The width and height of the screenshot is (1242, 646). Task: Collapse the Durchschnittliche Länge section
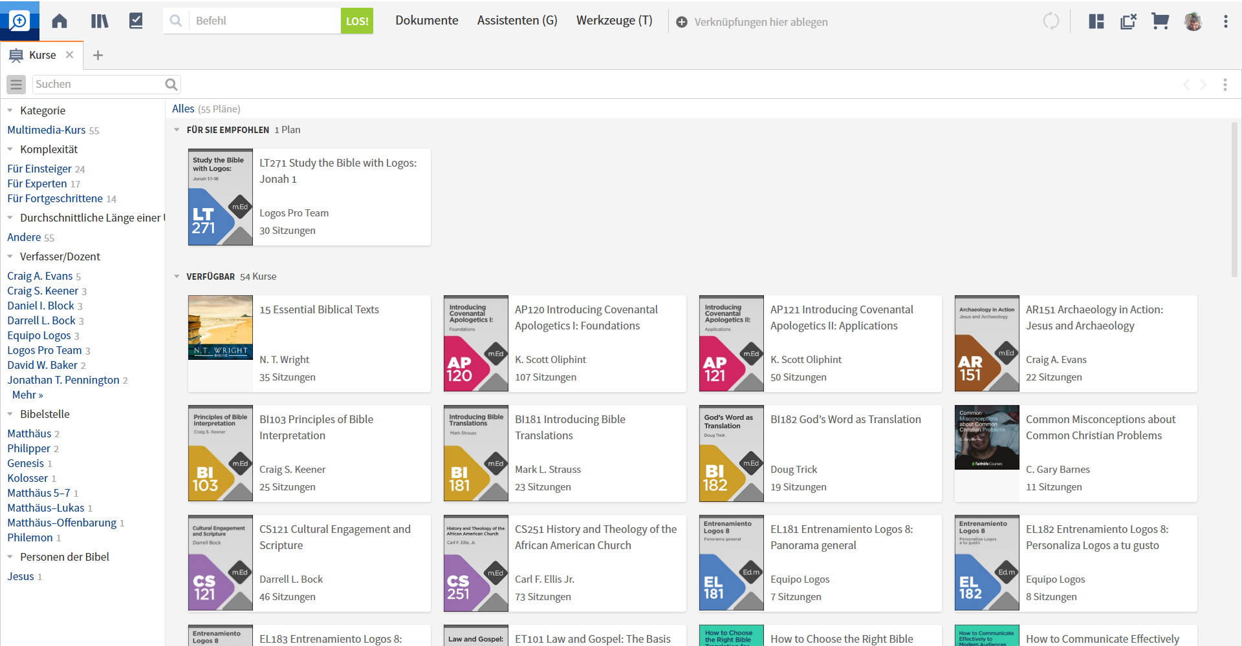(x=10, y=218)
